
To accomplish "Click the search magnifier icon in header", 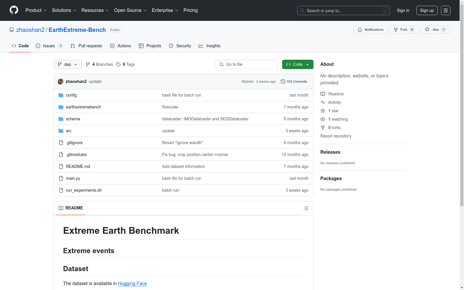I will [302, 10].
